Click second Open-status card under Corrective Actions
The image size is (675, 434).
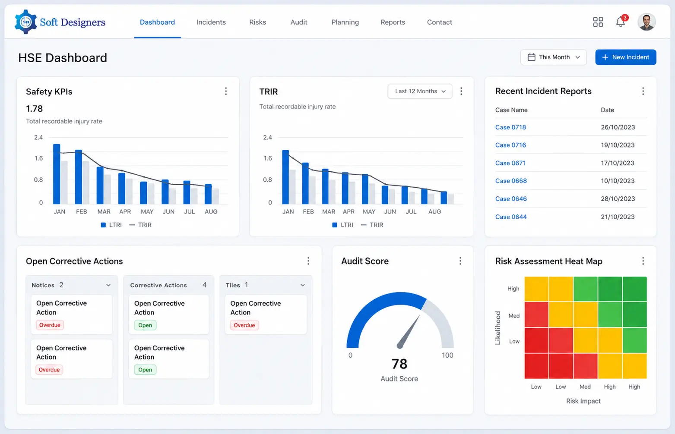tap(169, 359)
